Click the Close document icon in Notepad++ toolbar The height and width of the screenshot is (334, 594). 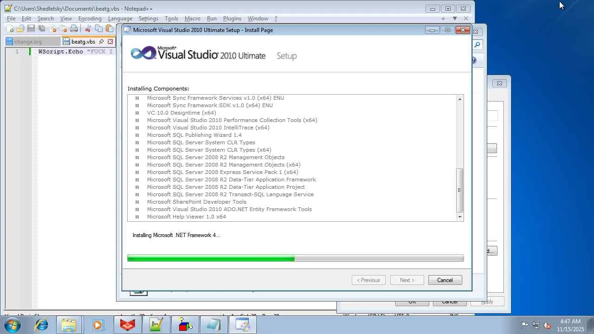pyautogui.click(x=52, y=29)
